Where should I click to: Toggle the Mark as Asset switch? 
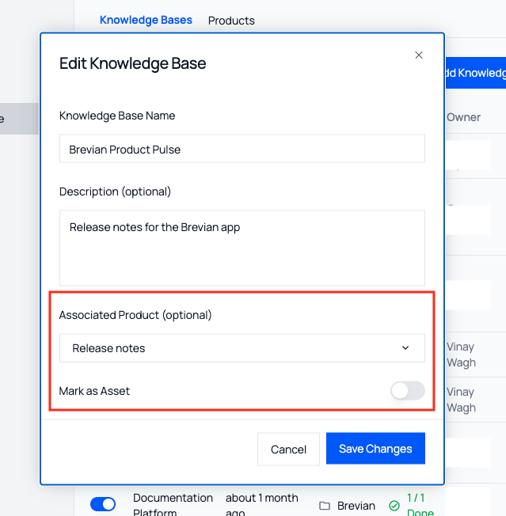pyautogui.click(x=408, y=391)
